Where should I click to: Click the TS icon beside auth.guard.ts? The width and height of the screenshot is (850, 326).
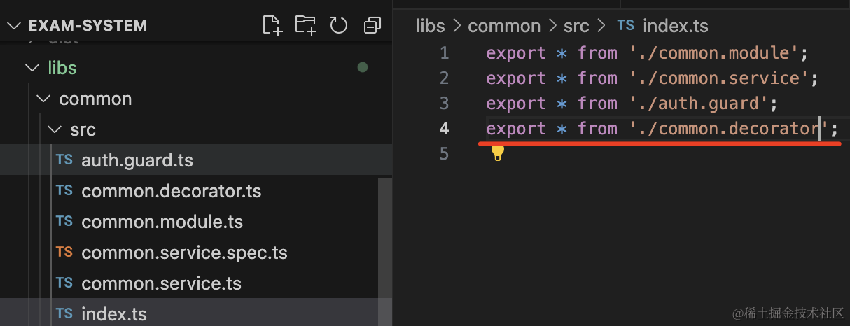tap(64, 160)
